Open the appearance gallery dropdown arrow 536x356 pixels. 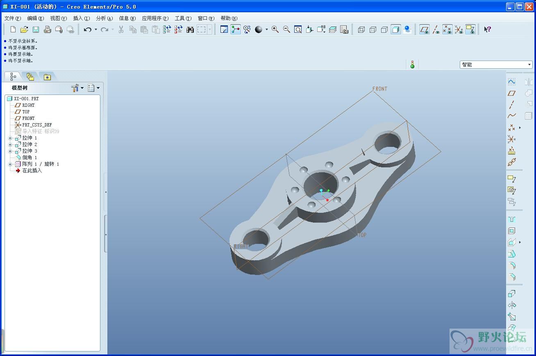tap(267, 29)
